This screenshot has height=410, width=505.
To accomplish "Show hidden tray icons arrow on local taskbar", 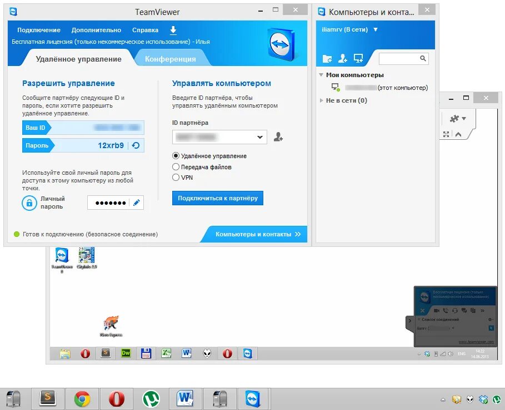I will pos(443,399).
